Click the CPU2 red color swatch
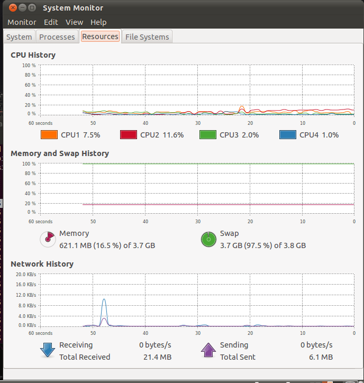364x383 pixels. coord(129,135)
